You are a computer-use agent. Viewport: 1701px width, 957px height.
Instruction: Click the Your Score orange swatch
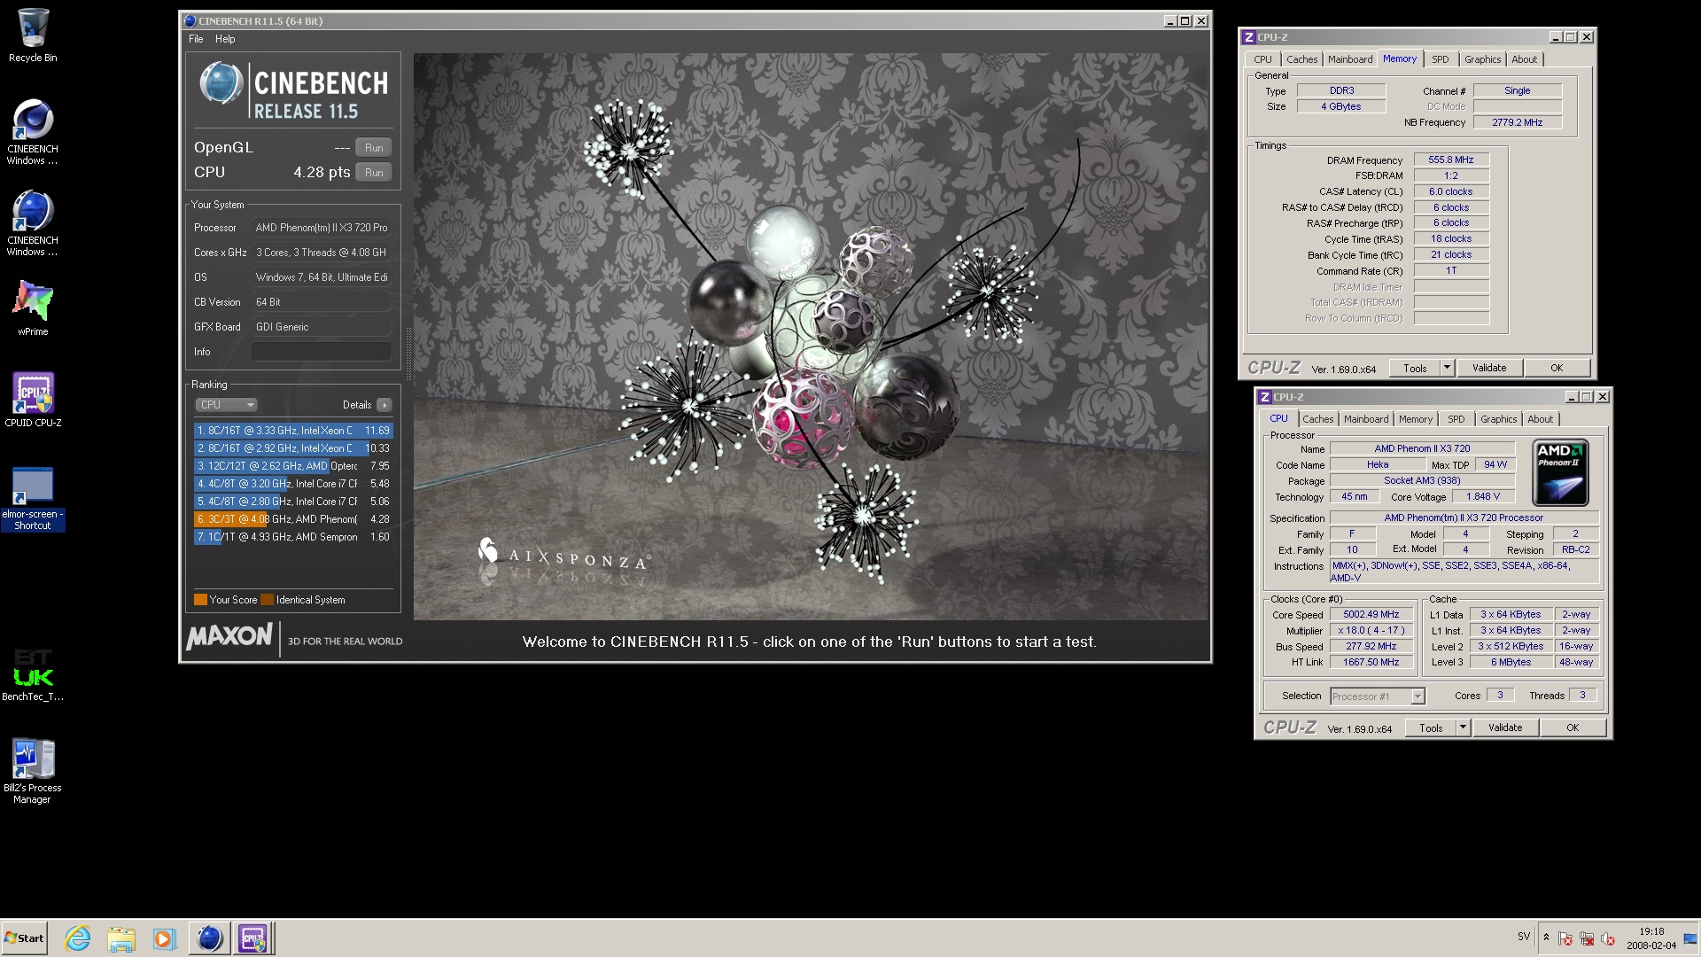pyautogui.click(x=200, y=600)
